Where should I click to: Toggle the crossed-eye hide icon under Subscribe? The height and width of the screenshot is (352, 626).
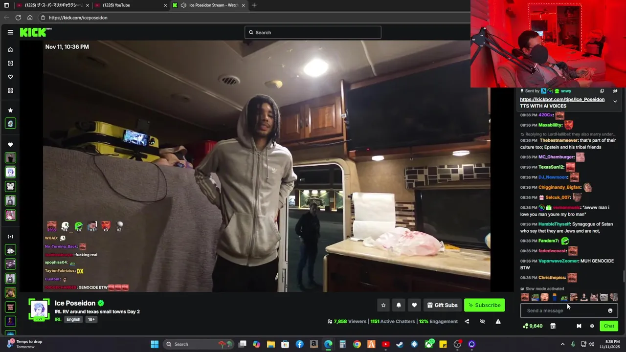482,321
